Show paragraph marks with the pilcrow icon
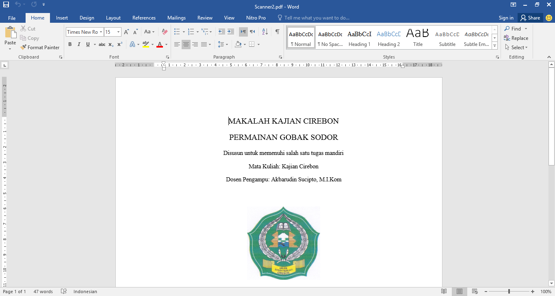The image size is (555, 296). coord(277,32)
